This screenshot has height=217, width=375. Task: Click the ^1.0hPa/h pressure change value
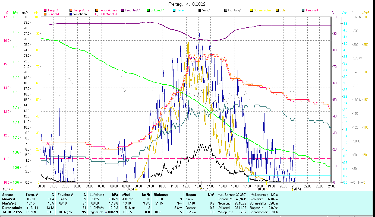coord(97,208)
